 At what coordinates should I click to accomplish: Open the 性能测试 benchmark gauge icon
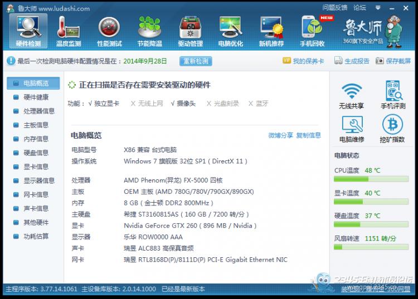click(109, 31)
